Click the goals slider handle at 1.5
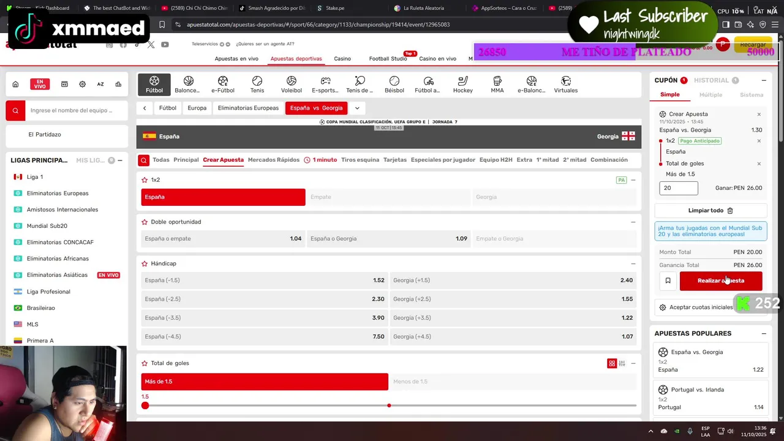The width and height of the screenshot is (784, 441). pos(145,405)
